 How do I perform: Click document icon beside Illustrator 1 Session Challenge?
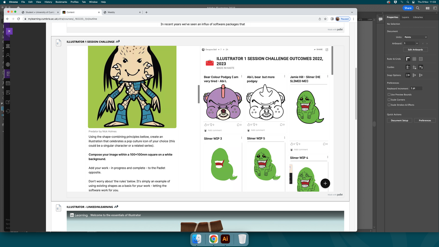click(x=58, y=43)
